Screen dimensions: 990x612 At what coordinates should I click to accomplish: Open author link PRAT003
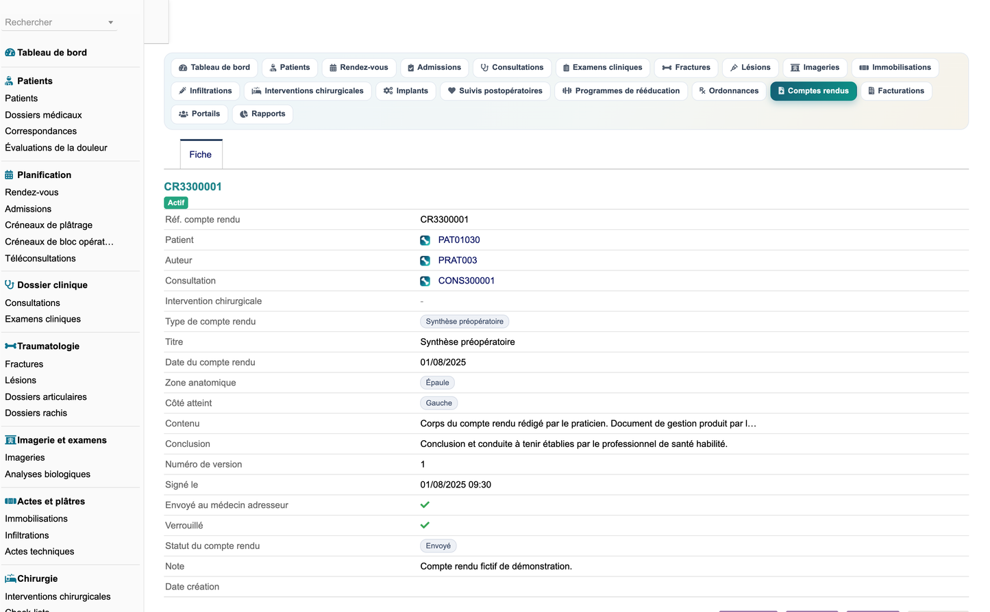pos(458,261)
